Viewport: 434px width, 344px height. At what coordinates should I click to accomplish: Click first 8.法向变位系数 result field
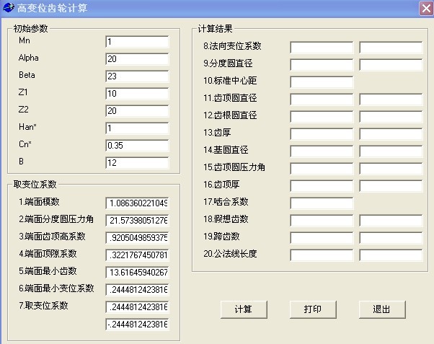coord(322,48)
